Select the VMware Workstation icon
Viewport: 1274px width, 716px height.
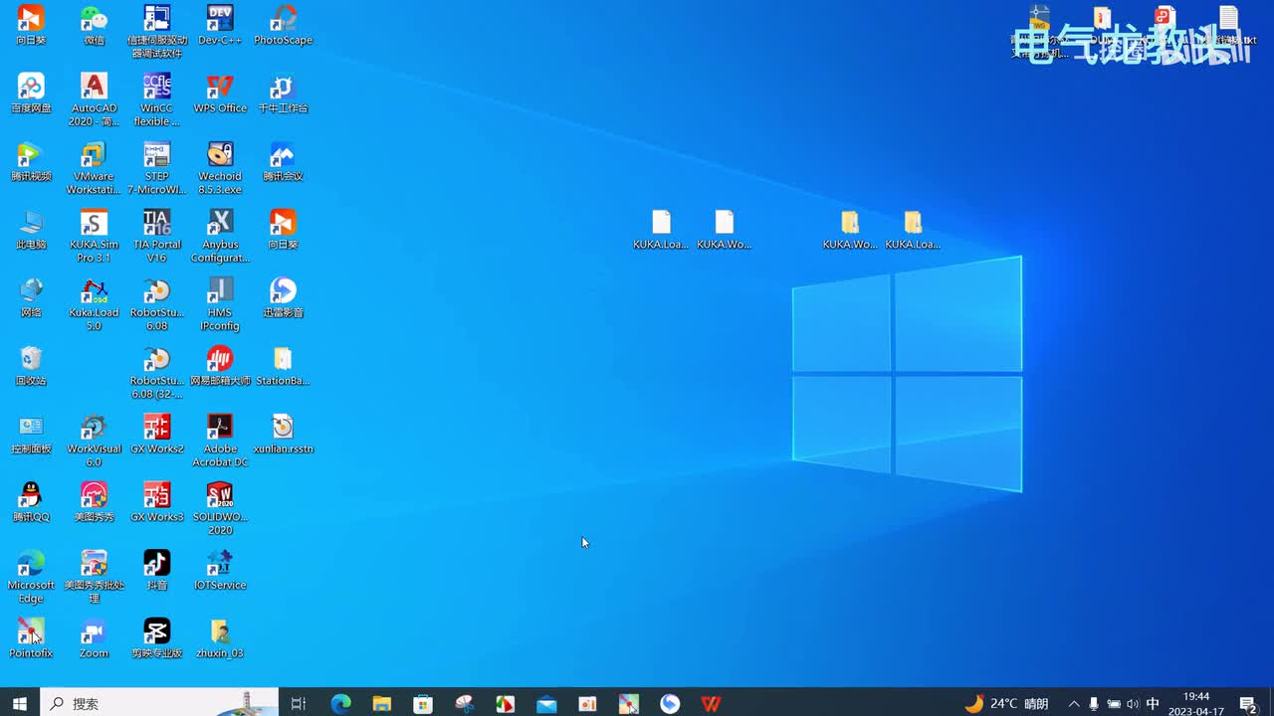click(94, 168)
